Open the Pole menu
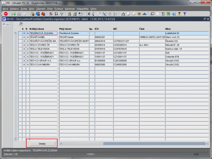The image size is (212, 159). click(50, 9)
